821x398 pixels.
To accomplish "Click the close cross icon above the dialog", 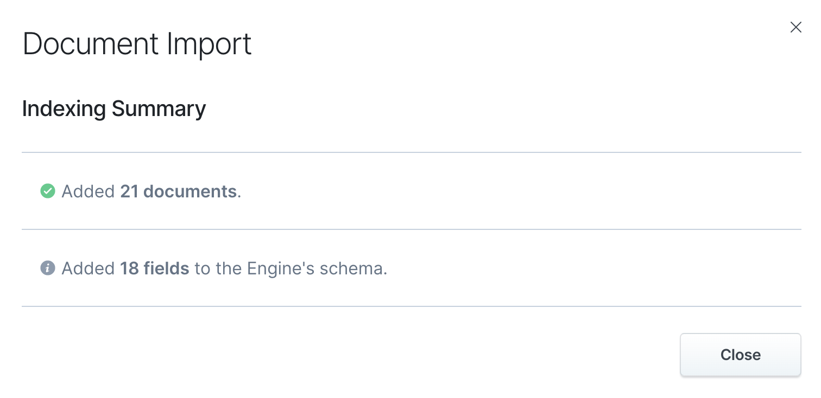I will 796,27.
